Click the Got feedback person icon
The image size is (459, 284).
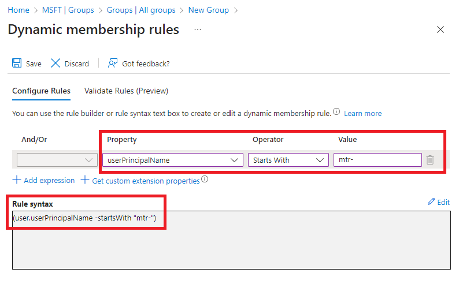113,63
